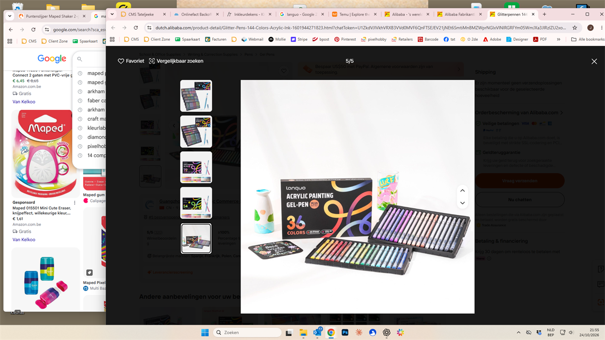Click the Van Kelkoo link under the Maped eraser
This screenshot has width=605, height=340.
24,240
